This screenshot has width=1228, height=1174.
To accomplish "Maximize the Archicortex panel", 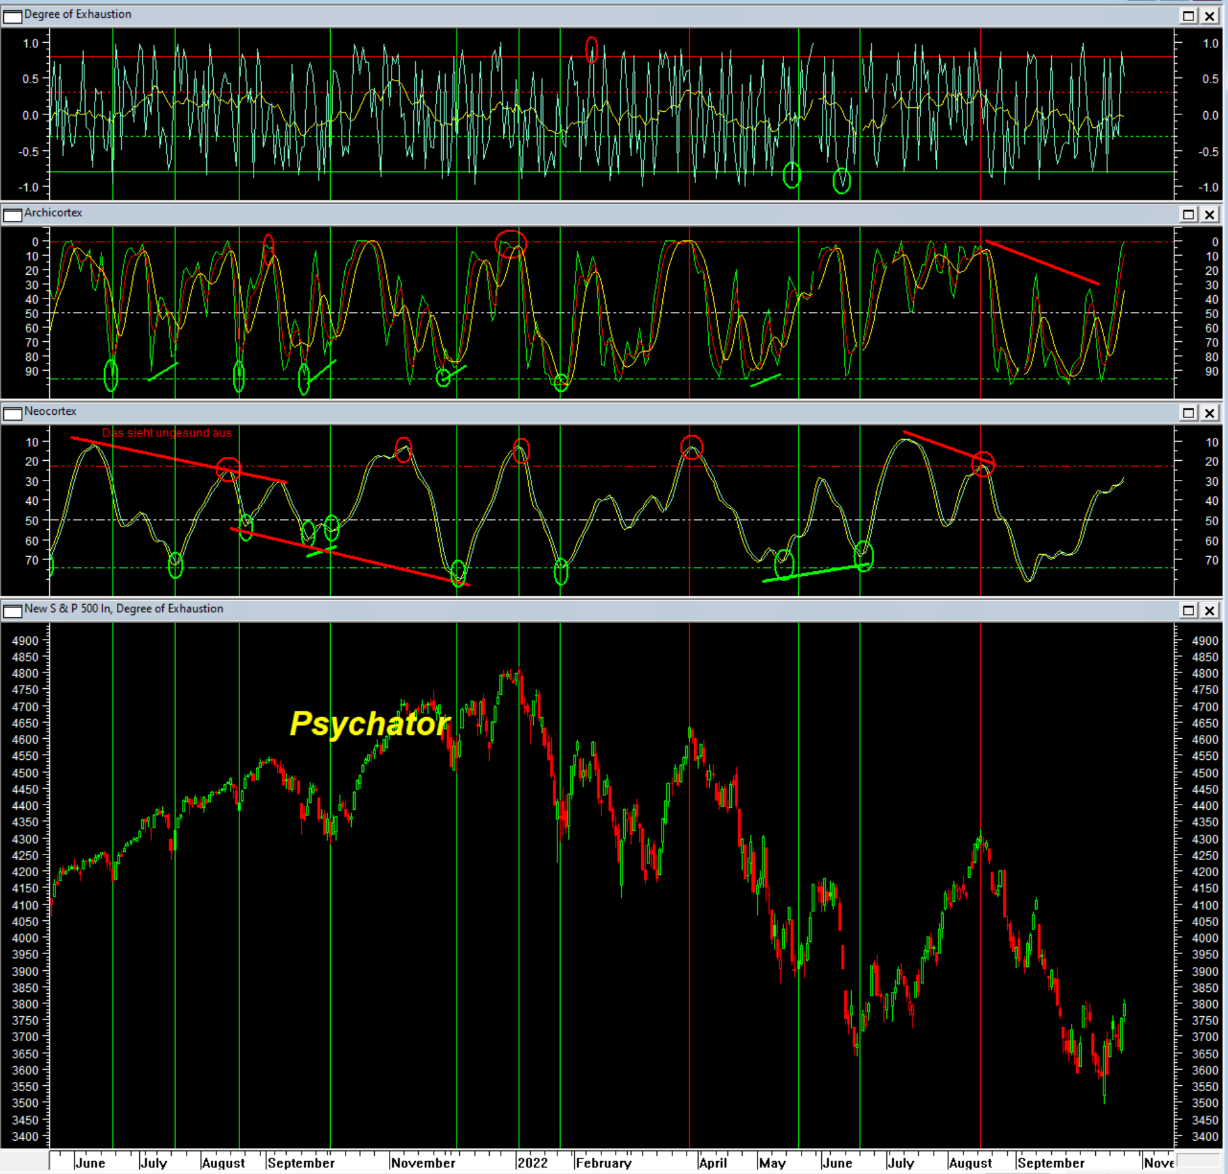I will (1188, 215).
